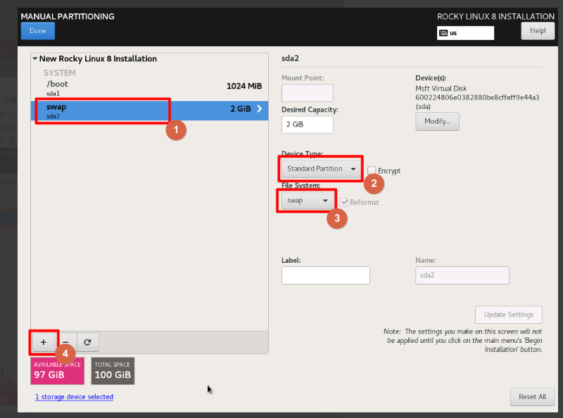Click the keyboard layout us indicator
This screenshot has height=418, width=563.
465,33
